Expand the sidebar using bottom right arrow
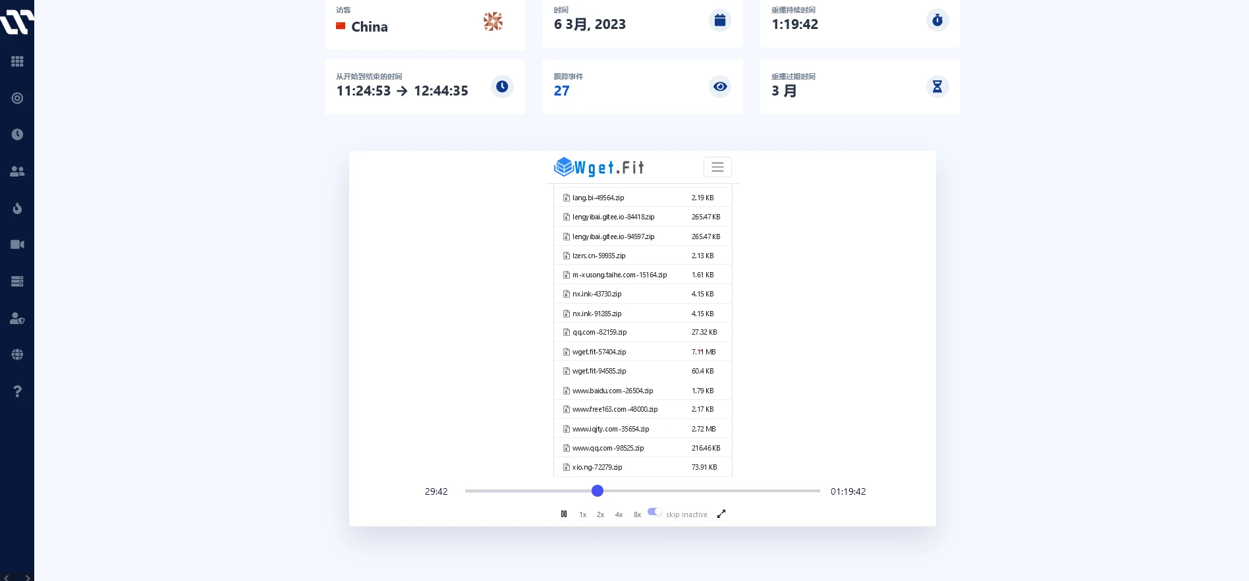 tap(28, 578)
